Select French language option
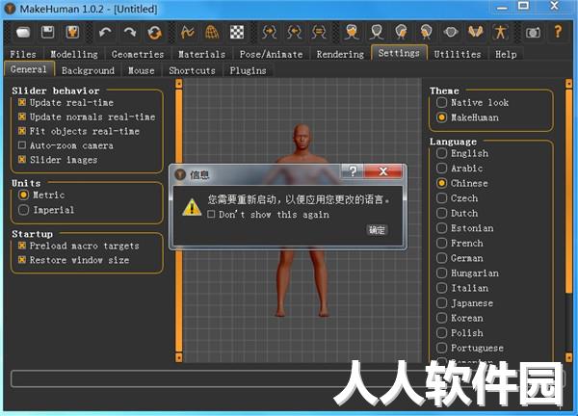This screenshot has height=416, width=578. click(x=441, y=243)
